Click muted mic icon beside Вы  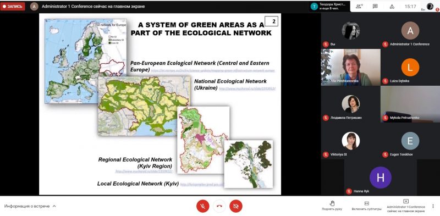point(326,45)
